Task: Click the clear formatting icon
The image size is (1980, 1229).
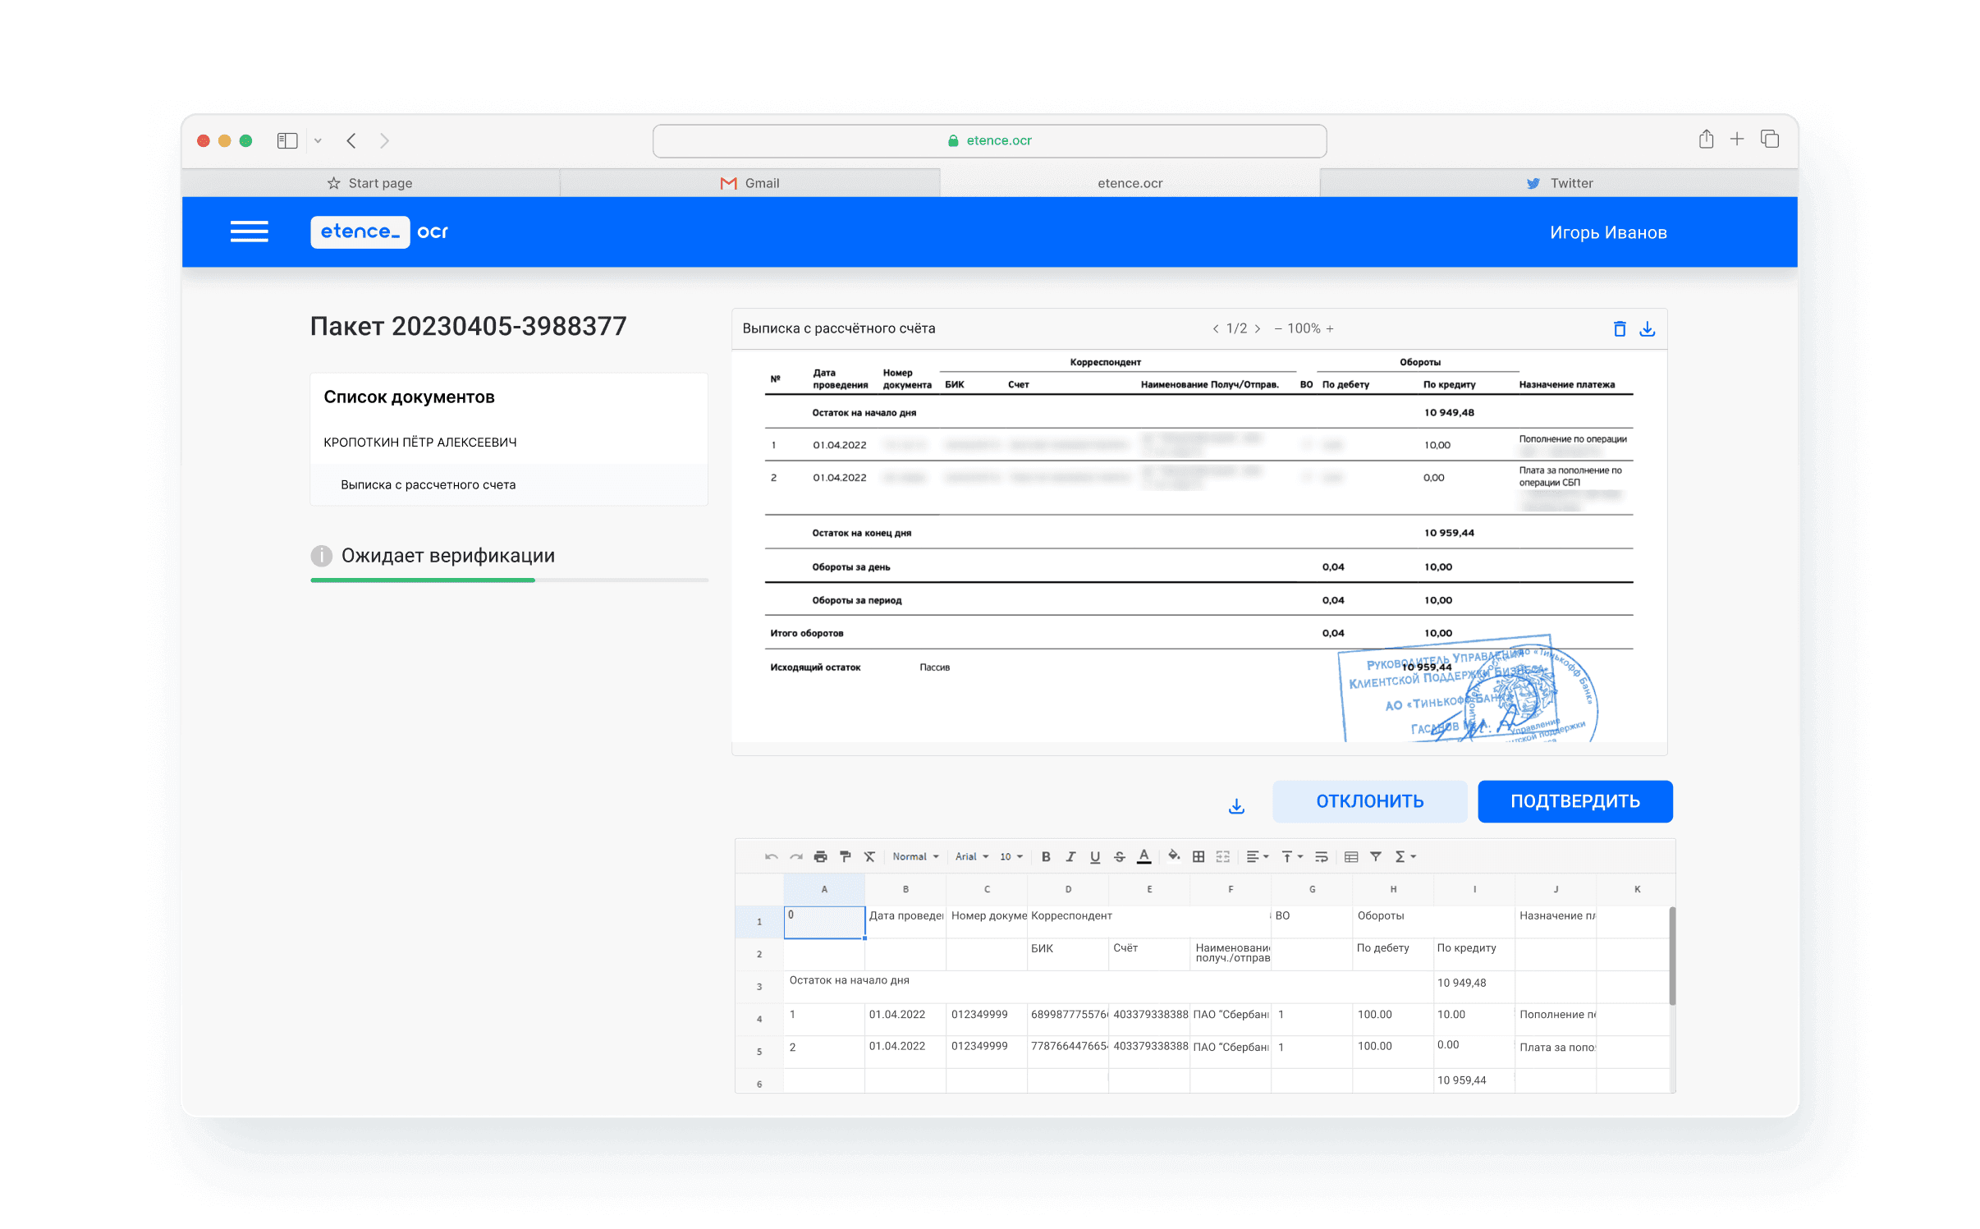Action: click(x=869, y=856)
